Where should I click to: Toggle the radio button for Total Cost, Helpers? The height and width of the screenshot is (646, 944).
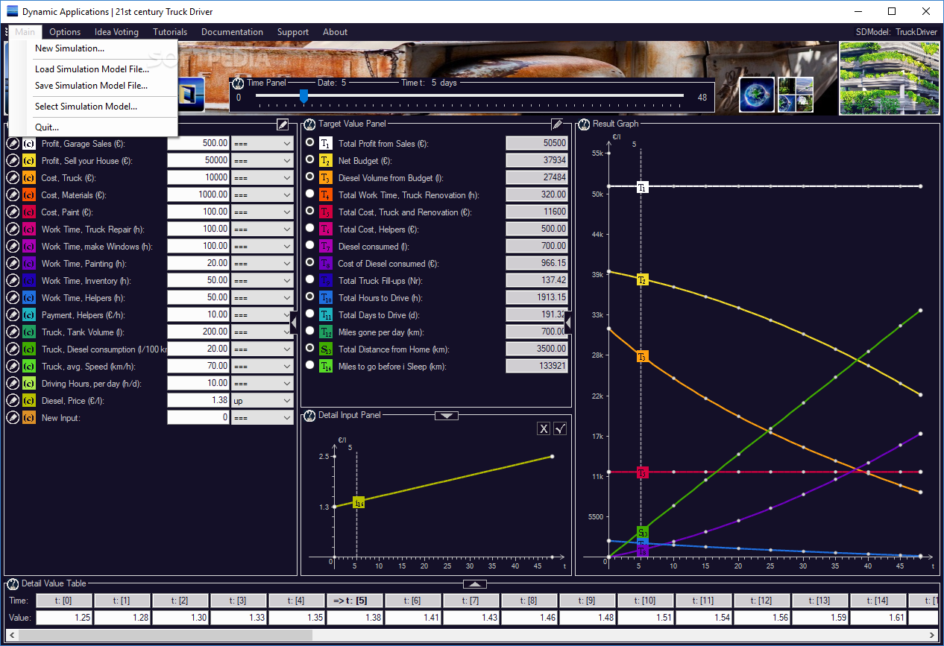click(309, 228)
